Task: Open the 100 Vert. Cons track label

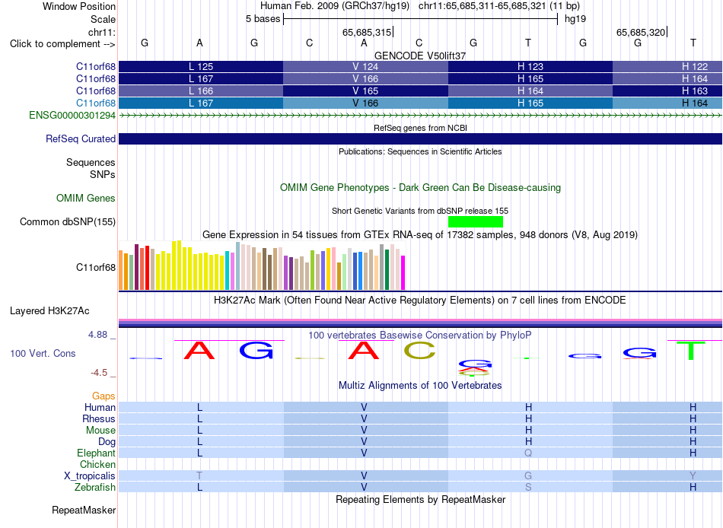Action: [x=43, y=353]
